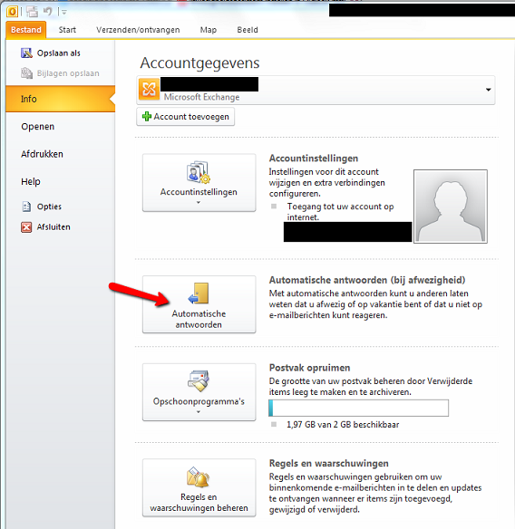Click the red Afsluiten exit icon
This screenshot has width=515, height=529.
(26, 227)
